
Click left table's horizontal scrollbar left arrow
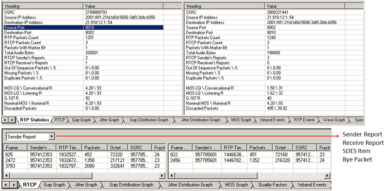[6, 175]
